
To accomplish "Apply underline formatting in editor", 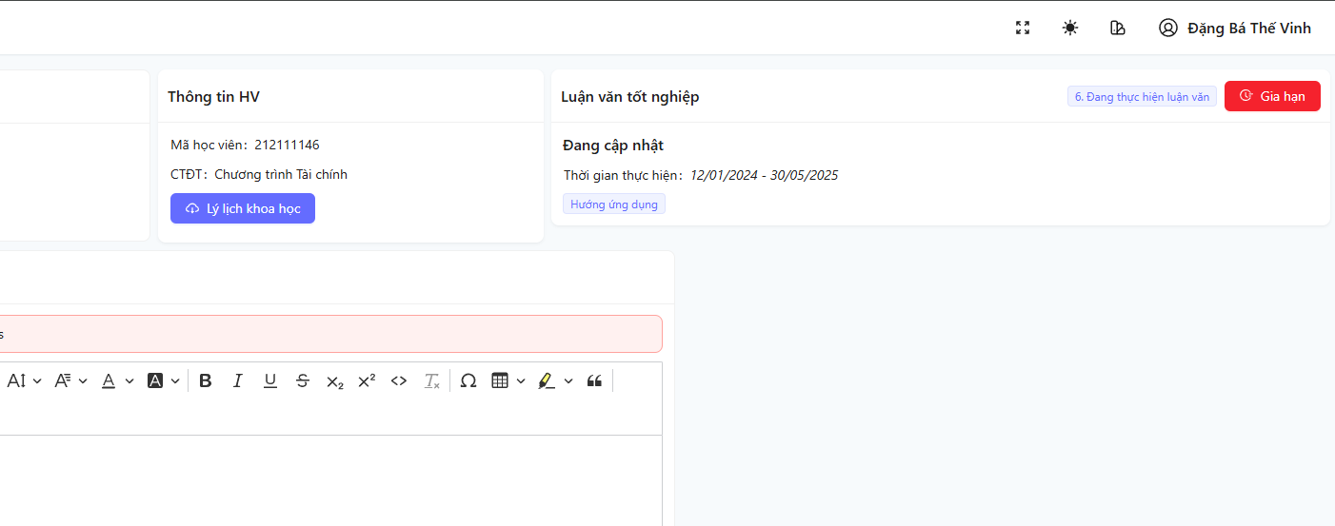I will coord(270,381).
